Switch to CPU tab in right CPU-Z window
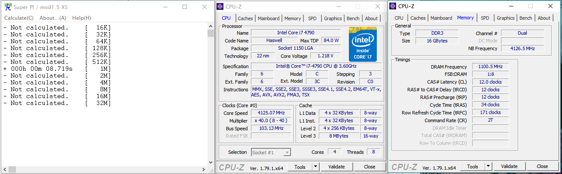Image resolution: width=562 pixels, height=174 pixels. coord(399,18)
